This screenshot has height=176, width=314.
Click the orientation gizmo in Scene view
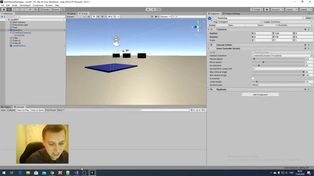tap(198, 27)
